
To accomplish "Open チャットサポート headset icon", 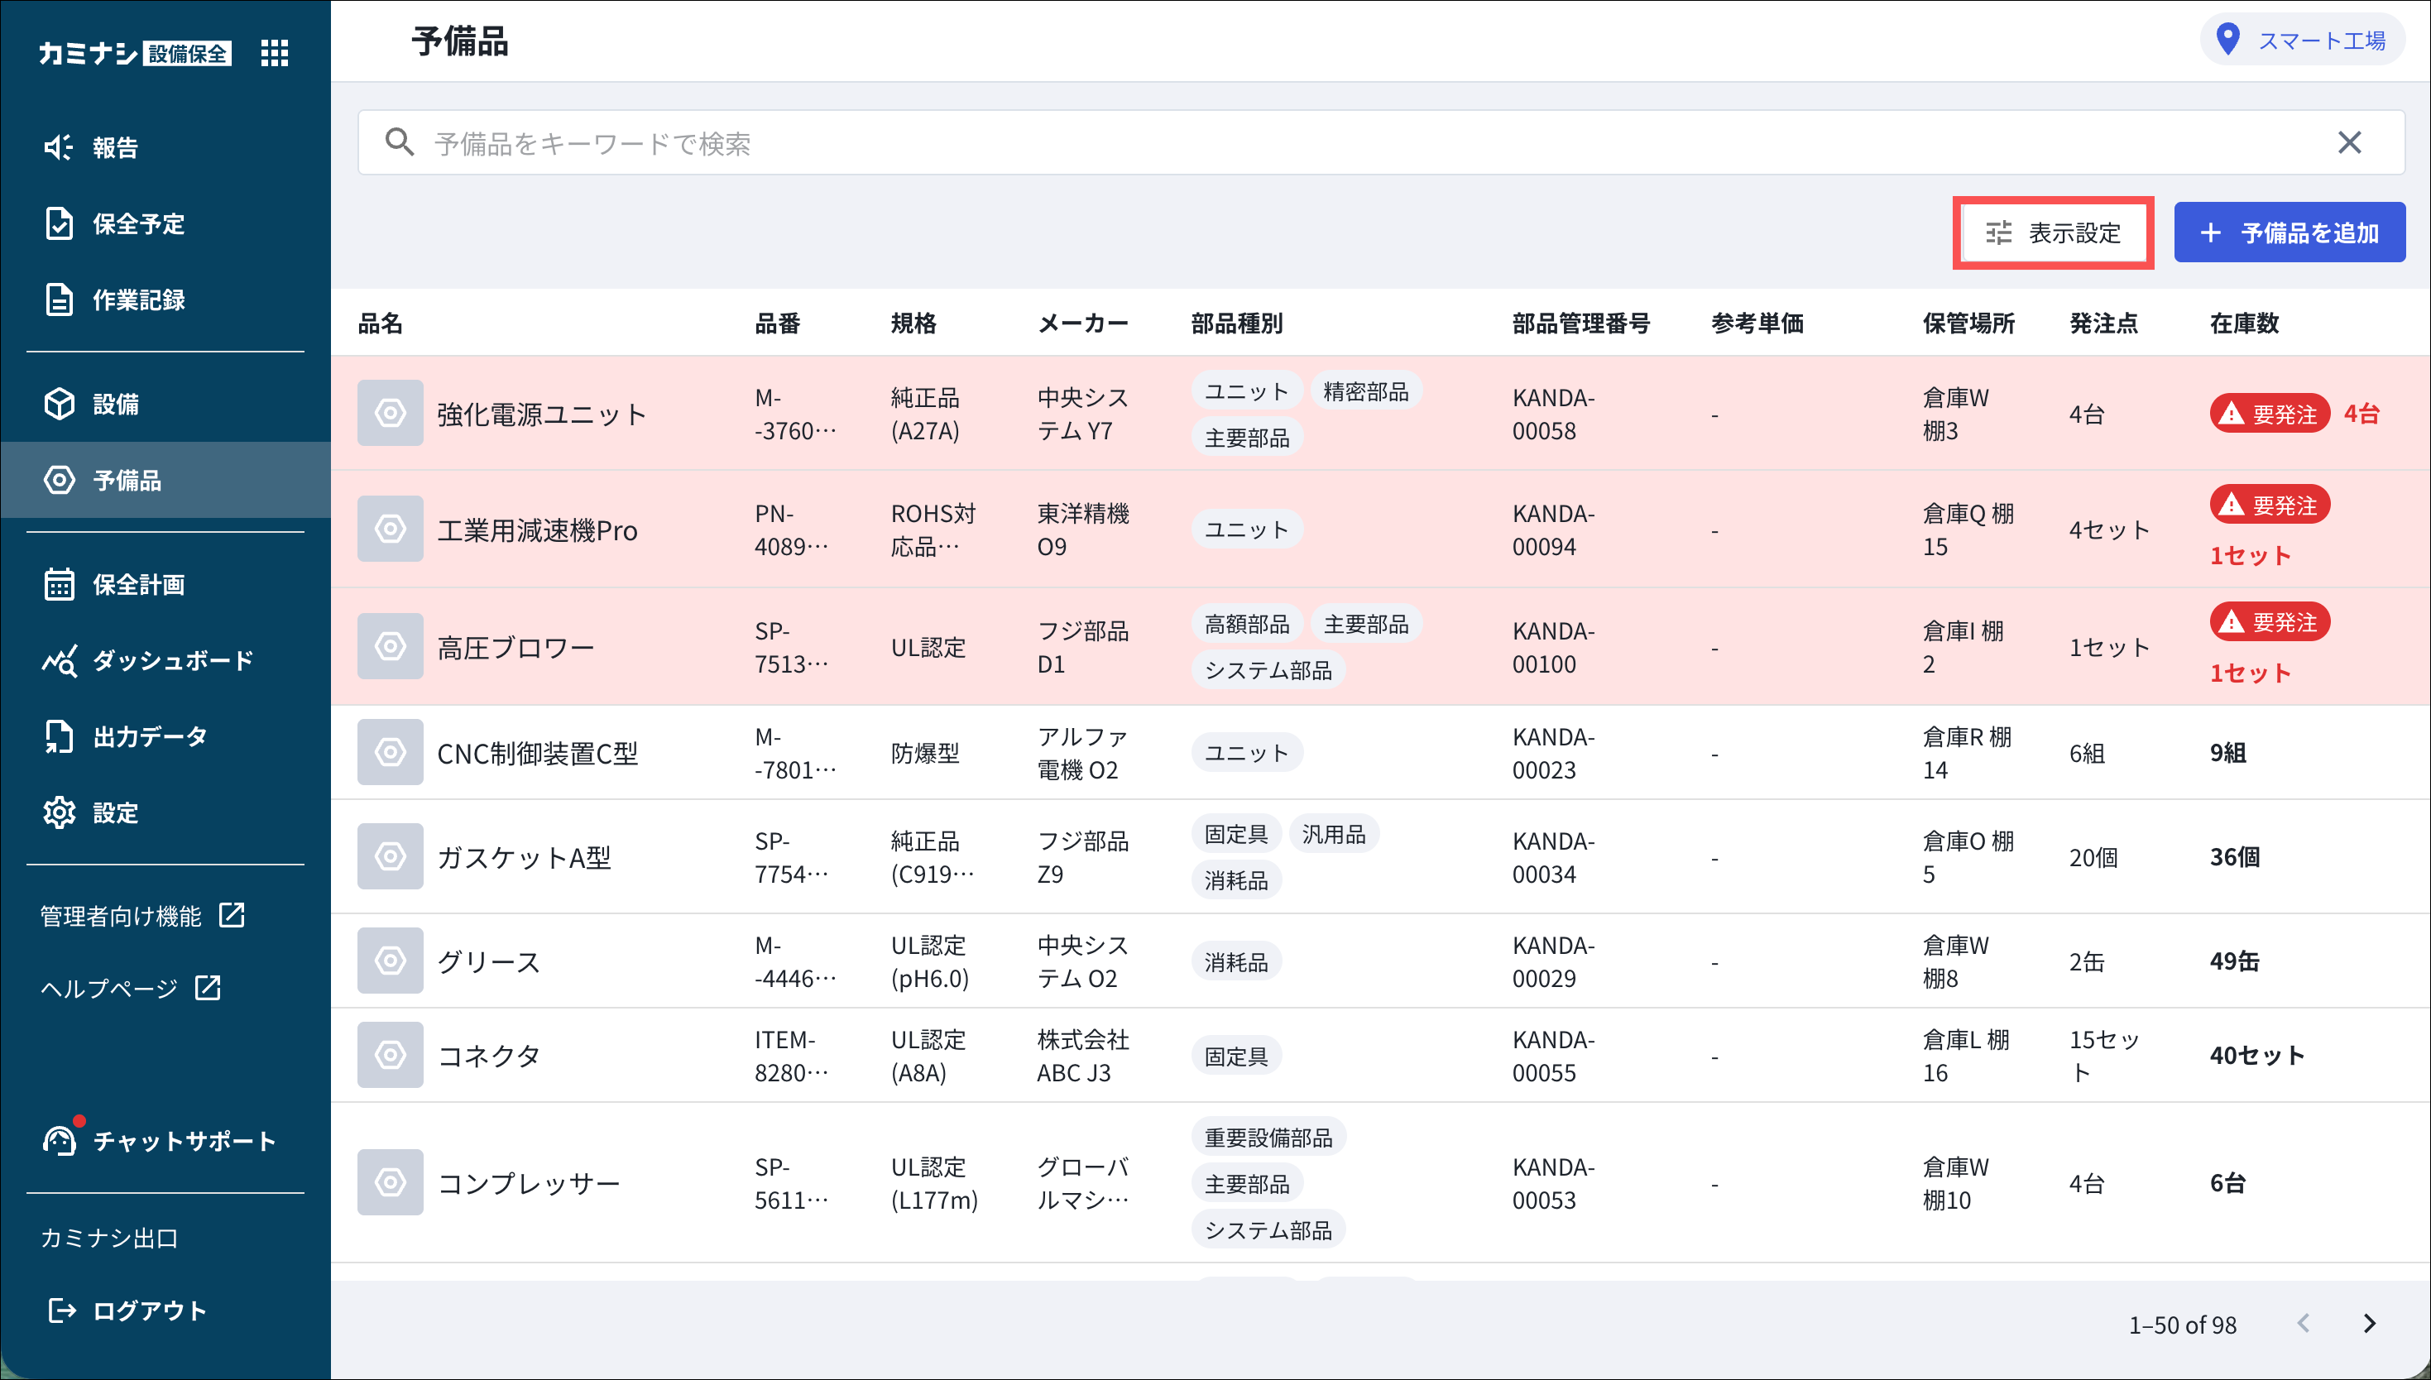I will tap(60, 1140).
